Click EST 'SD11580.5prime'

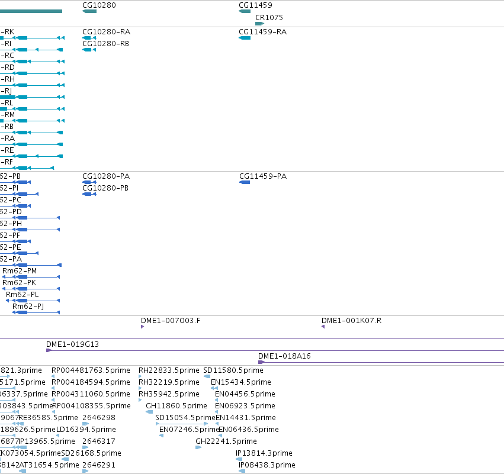[x=233, y=370]
